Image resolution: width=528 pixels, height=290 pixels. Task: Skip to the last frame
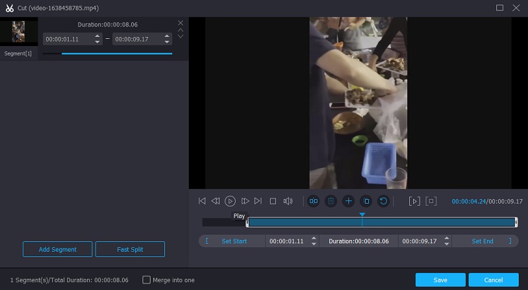point(258,201)
